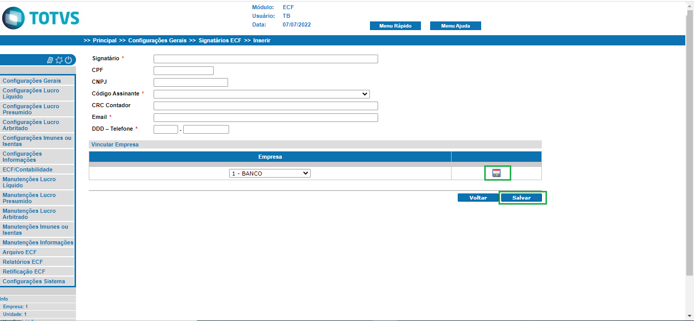Click the Voltar button
The width and height of the screenshot is (697, 321).
(x=478, y=197)
